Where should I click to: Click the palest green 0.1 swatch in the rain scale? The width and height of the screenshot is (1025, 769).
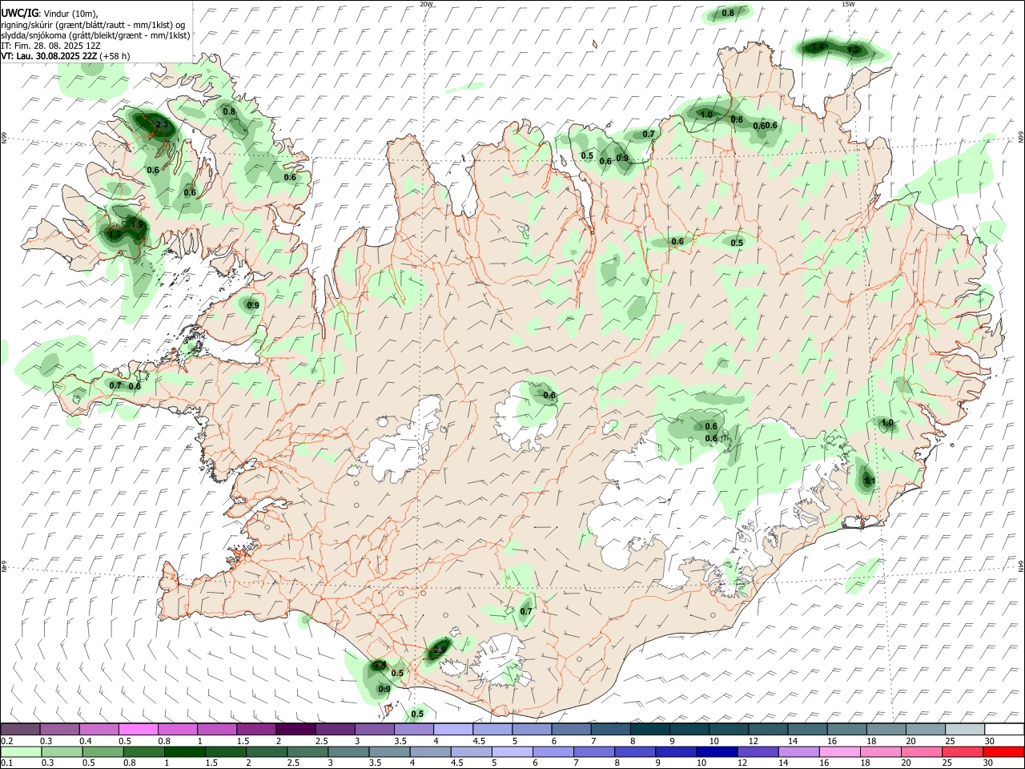point(20,751)
